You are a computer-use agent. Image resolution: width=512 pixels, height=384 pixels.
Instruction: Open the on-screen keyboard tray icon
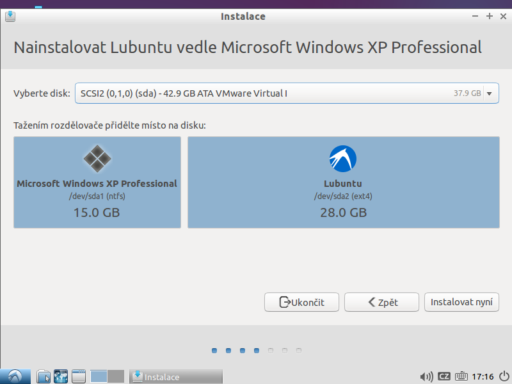(461, 376)
